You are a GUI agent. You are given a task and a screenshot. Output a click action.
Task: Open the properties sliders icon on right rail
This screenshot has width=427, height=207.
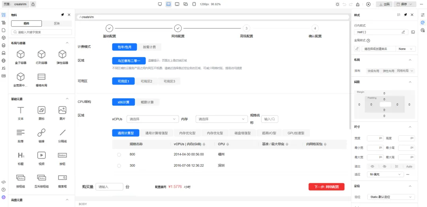coord(423,15)
